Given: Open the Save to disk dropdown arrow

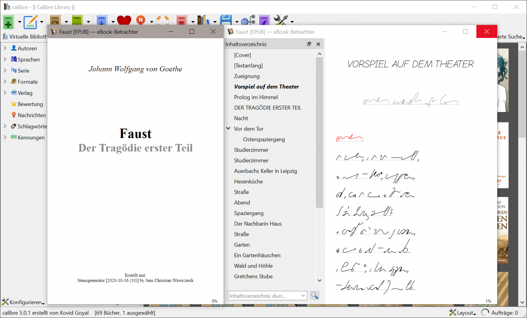Looking at the screenshot, I should click(x=237, y=22).
